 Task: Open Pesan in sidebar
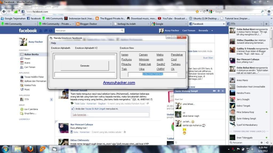click(x=27, y=59)
